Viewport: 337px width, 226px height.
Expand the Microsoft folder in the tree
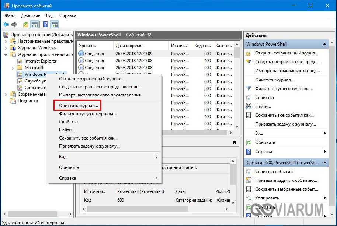[13, 68]
